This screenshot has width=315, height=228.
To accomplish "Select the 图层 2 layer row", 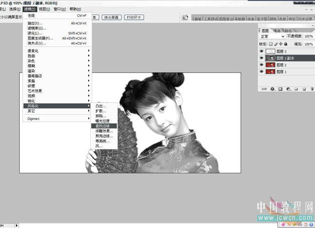I will (x=286, y=65).
